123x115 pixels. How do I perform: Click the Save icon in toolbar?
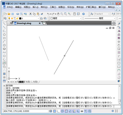pos(13,14)
